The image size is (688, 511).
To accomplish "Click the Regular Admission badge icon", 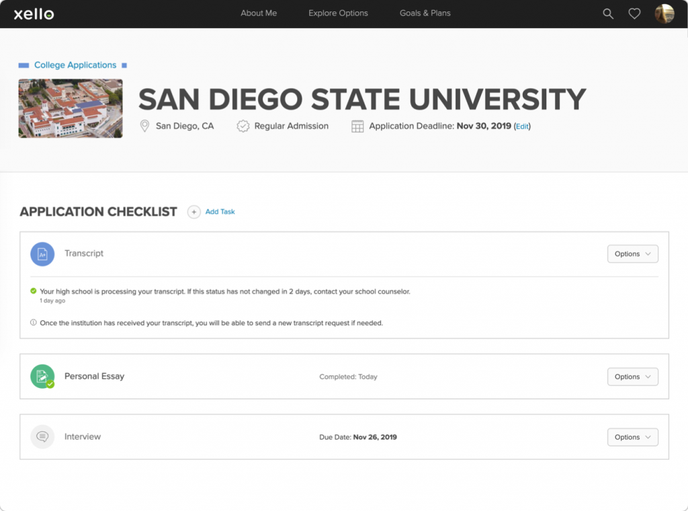I will click(x=243, y=126).
